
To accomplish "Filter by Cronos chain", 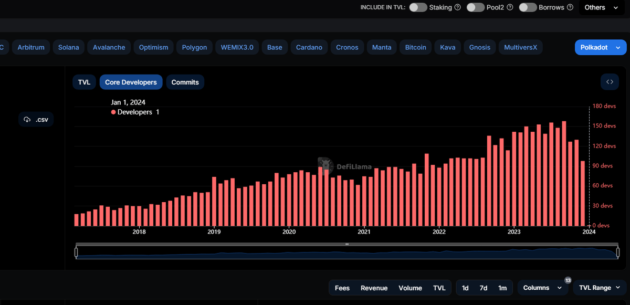I will click(347, 47).
